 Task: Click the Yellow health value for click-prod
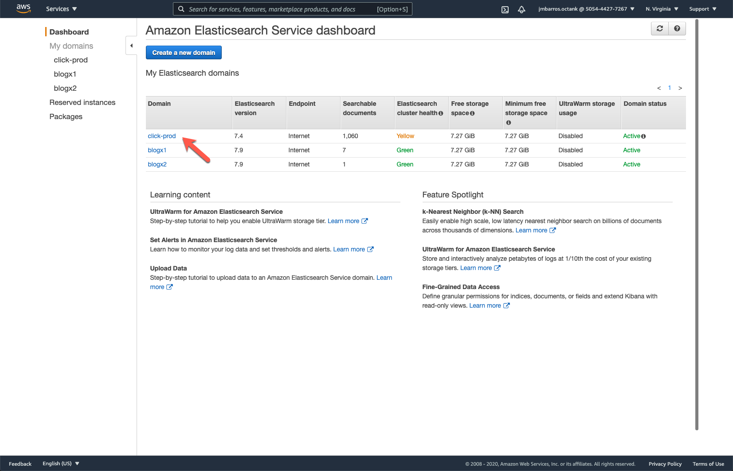click(x=405, y=136)
